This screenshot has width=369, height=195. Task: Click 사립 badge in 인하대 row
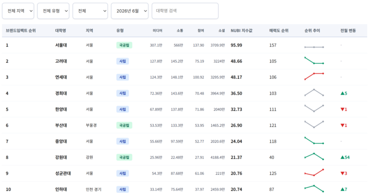[x=123, y=189]
